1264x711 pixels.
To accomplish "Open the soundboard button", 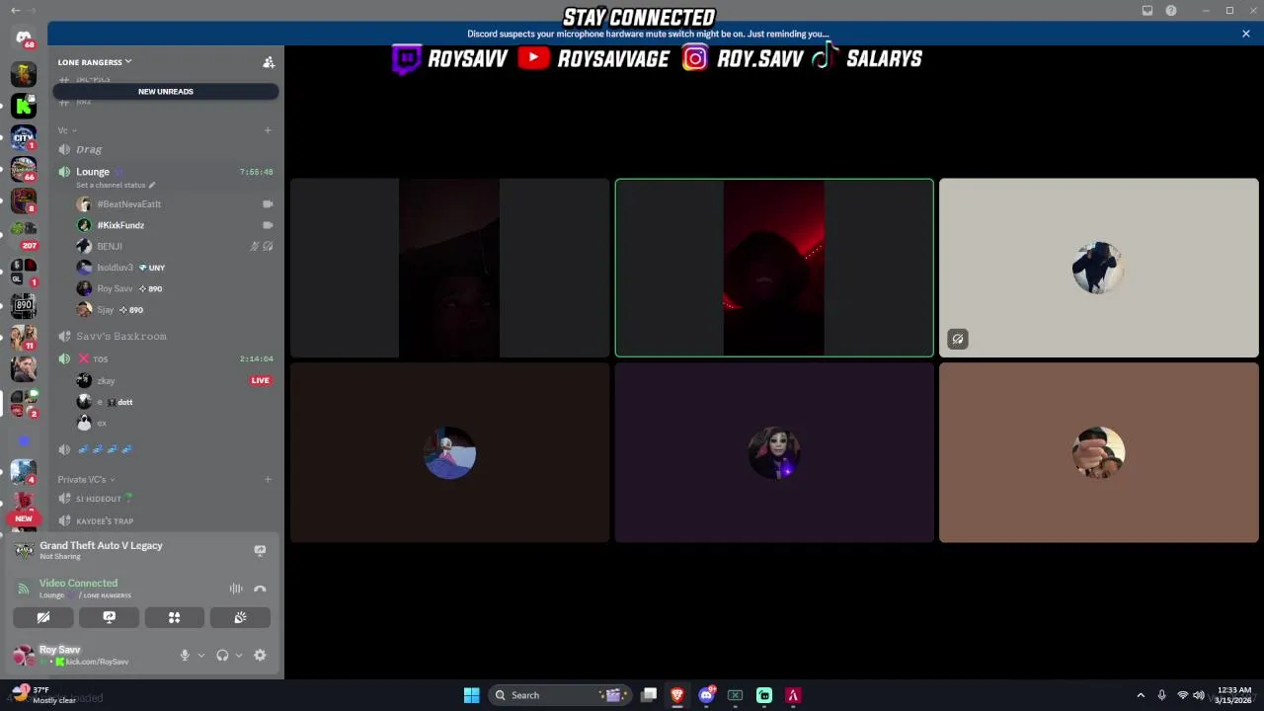I will tap(240, 617).
